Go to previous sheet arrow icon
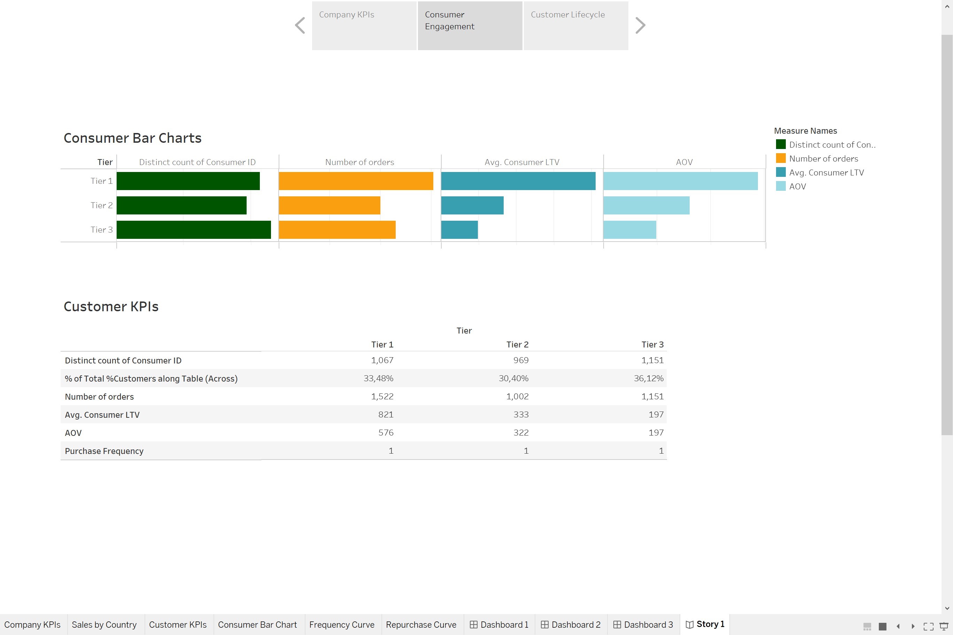 [x=898, y=626]
